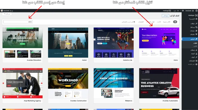Click the المظهر appearance brush icon in sidebar
The width and height of the screenshot is (198, 110).
click(x=196, y=39)
